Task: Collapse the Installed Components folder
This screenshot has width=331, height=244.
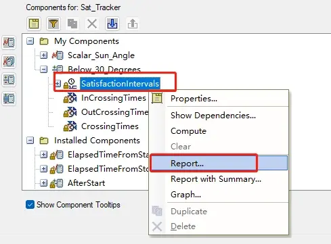Action: [30, 141]
